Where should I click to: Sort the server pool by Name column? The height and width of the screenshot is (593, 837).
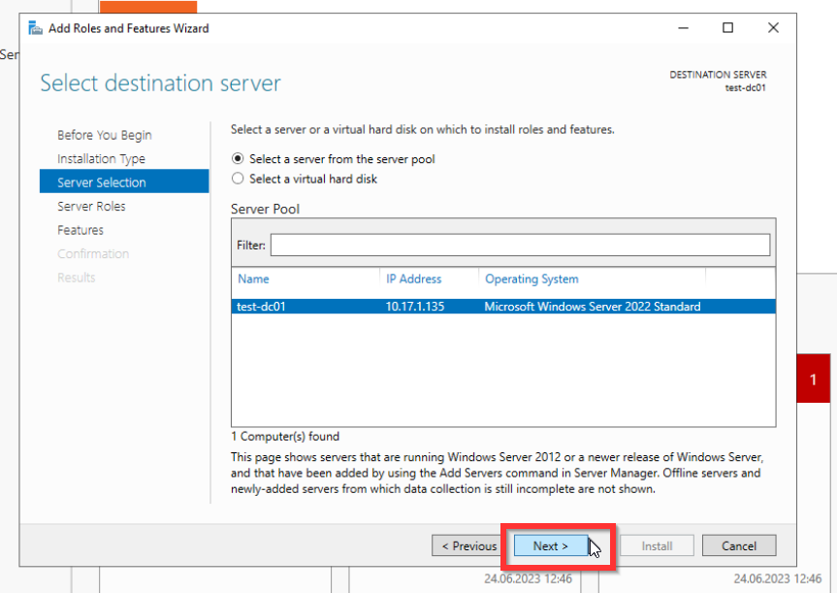tap(253, 279)
